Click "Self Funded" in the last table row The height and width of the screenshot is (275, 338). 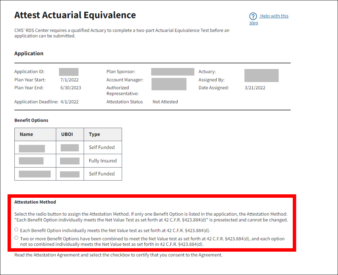point(102,174)
